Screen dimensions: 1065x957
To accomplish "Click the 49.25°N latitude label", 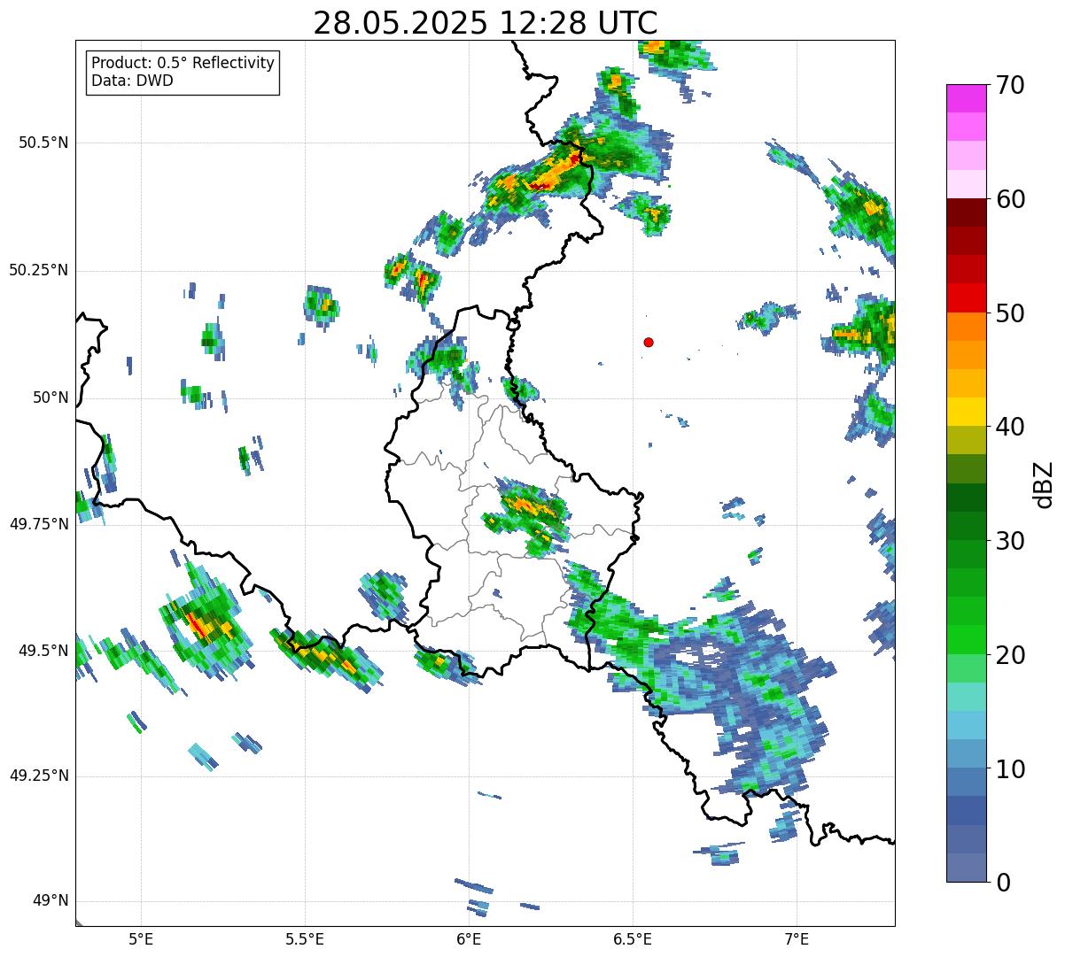I will [39, 776].
